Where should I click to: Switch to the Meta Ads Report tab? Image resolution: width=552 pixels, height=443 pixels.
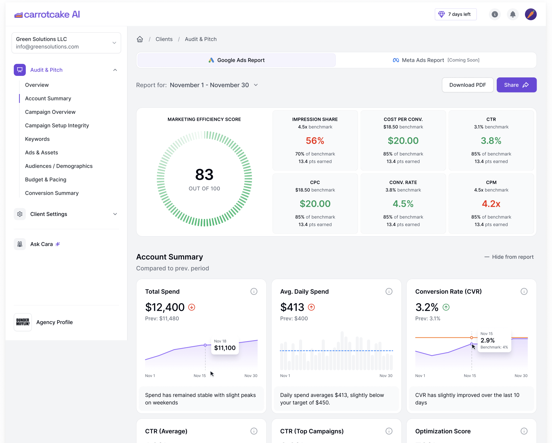point(436,60)
